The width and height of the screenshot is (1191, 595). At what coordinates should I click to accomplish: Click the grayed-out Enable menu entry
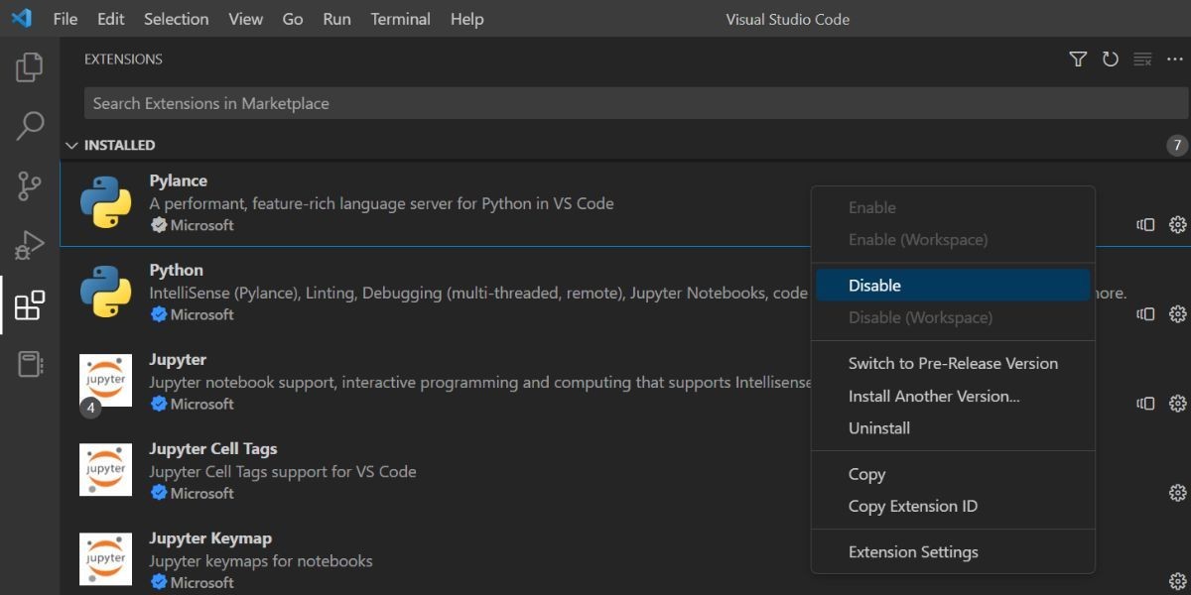tap(953, 207)
